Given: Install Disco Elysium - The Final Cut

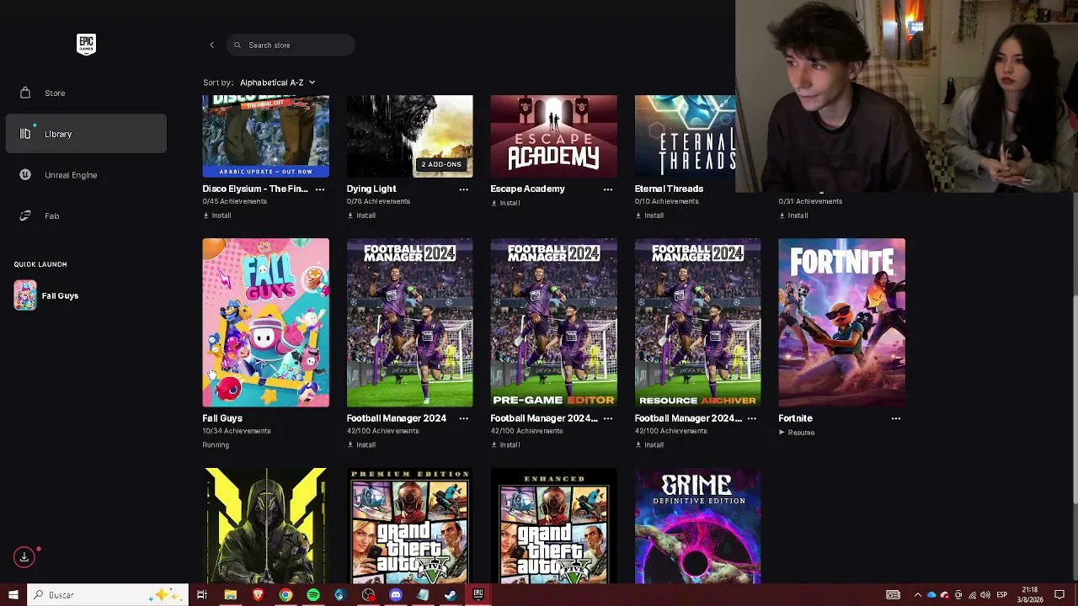Looking at the screenshot, I should click(217, 215).
